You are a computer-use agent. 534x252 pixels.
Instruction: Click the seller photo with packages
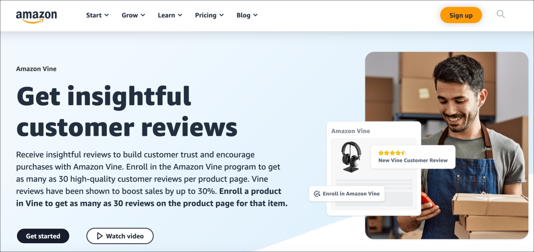coord(446,146)
